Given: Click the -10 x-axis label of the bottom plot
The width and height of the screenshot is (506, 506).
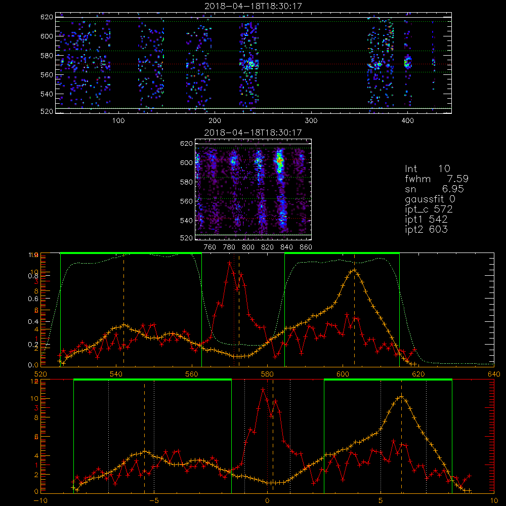Looking at the screenshot, I should point(40,501).
